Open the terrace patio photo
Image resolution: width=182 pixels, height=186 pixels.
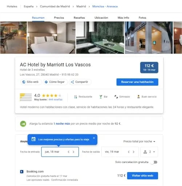coord(13,38)
